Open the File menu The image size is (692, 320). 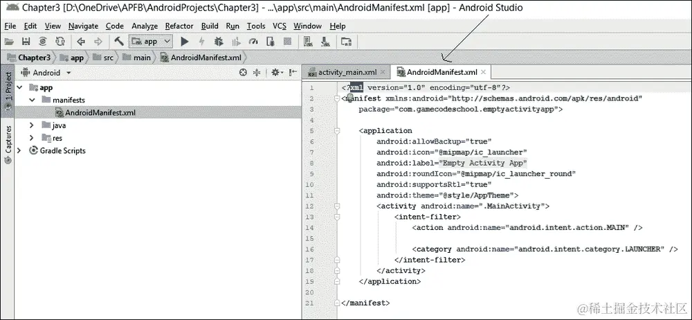[x=10, y=26]
